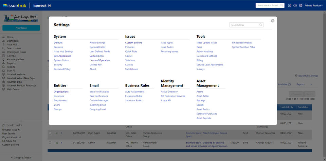Open Users under Entities
The image size is (326, 161).
pyautogui.click(x=57, y=105)
